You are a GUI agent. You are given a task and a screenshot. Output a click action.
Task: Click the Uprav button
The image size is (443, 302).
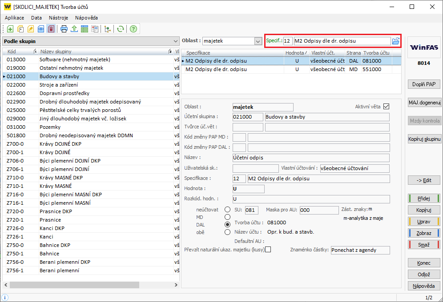click(x=424, y=222)
